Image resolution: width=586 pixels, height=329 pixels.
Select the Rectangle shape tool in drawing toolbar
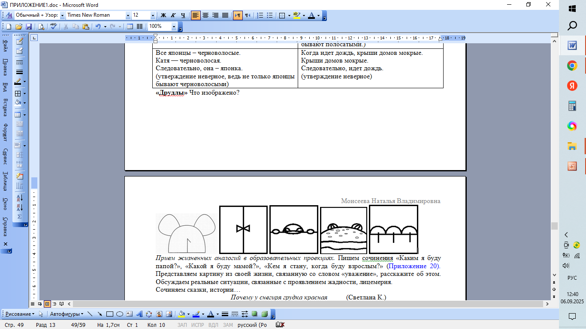tap(109, 314)
